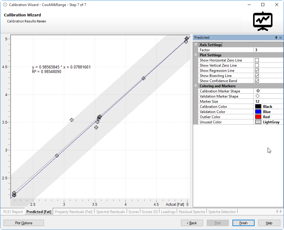Open Plot Options
This screenshot has width=284, height=230.
(x=24, y=223)
